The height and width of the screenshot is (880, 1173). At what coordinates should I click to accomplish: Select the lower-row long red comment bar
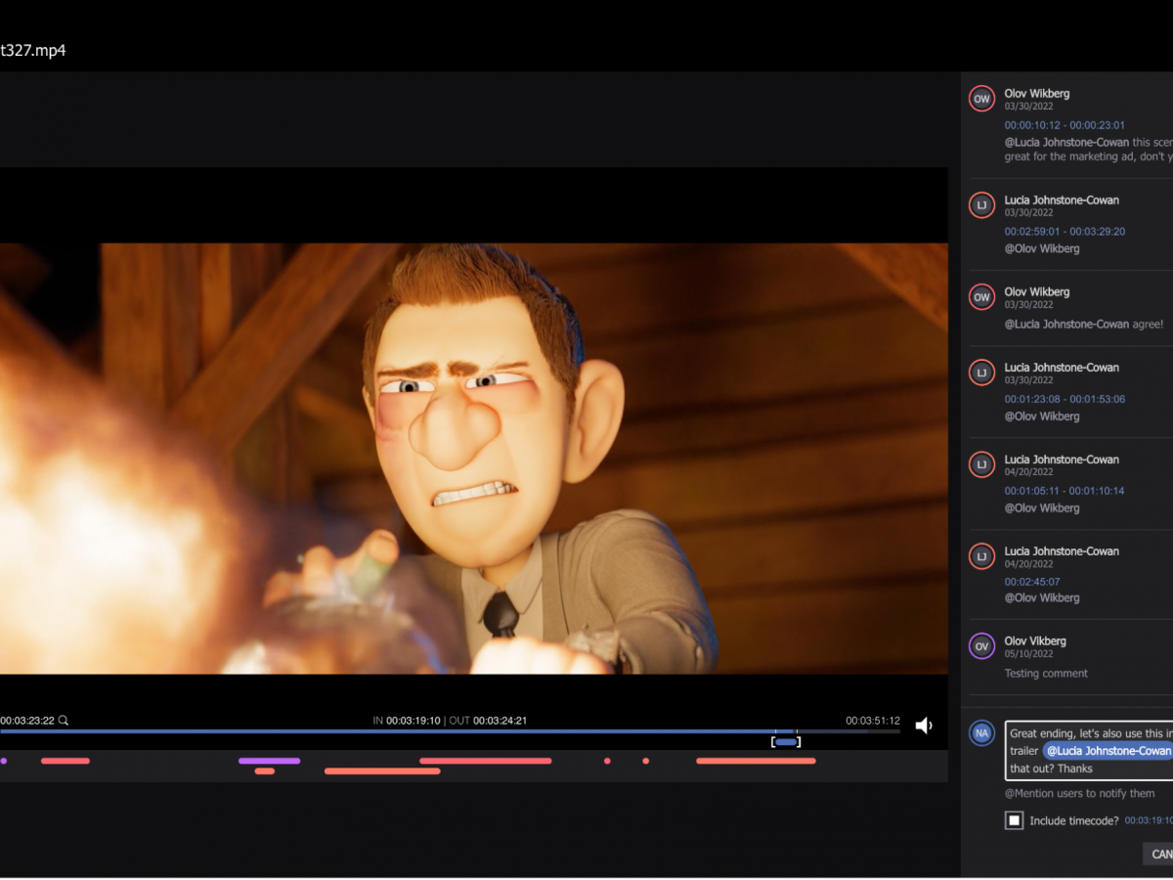click(382, 771)
